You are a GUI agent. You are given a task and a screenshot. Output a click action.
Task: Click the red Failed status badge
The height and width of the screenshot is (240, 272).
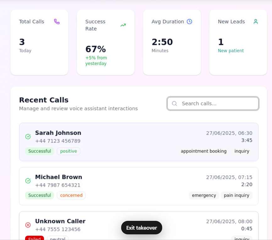[35, 238]
